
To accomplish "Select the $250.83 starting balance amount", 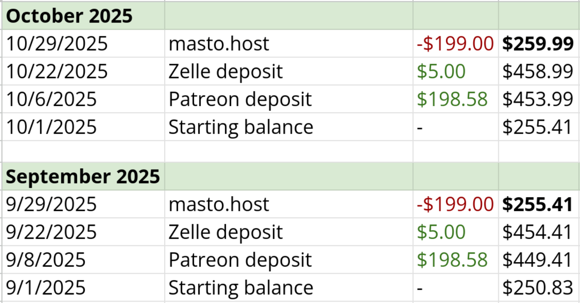I will (x=538, y=288).
